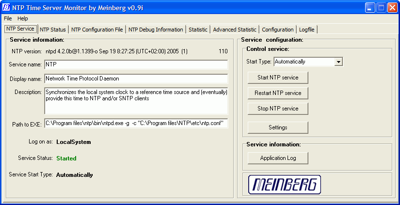Screen dimensions: 400x205
Task: Click the Display name input field
Action: click(136, 79)
